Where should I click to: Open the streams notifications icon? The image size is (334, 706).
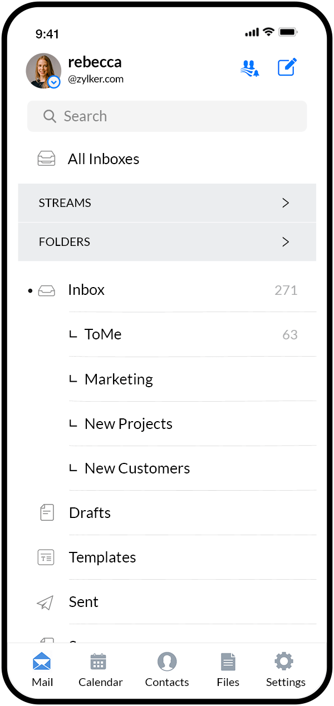click(250, 68)
